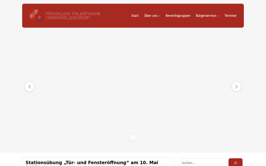This screenshot has height=166, width=266.
Task: Open the Freiwillige Feuerwehr Oberkreuzstetten title link
Action: [73, 15]
